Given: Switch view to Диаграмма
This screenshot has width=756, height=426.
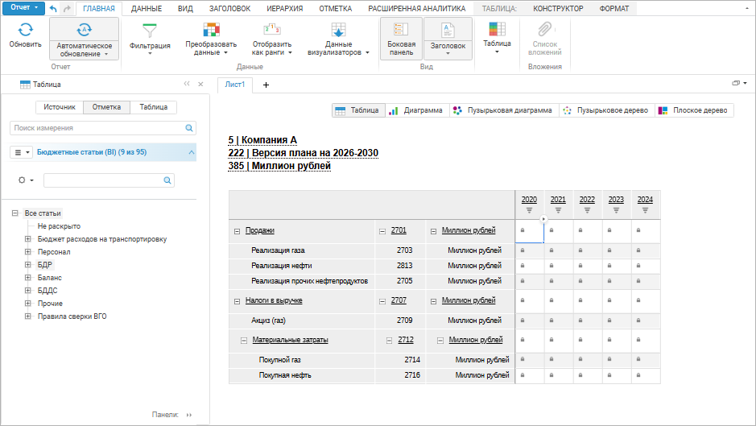Looking at the screenshot, I should (x=415, y=110).
